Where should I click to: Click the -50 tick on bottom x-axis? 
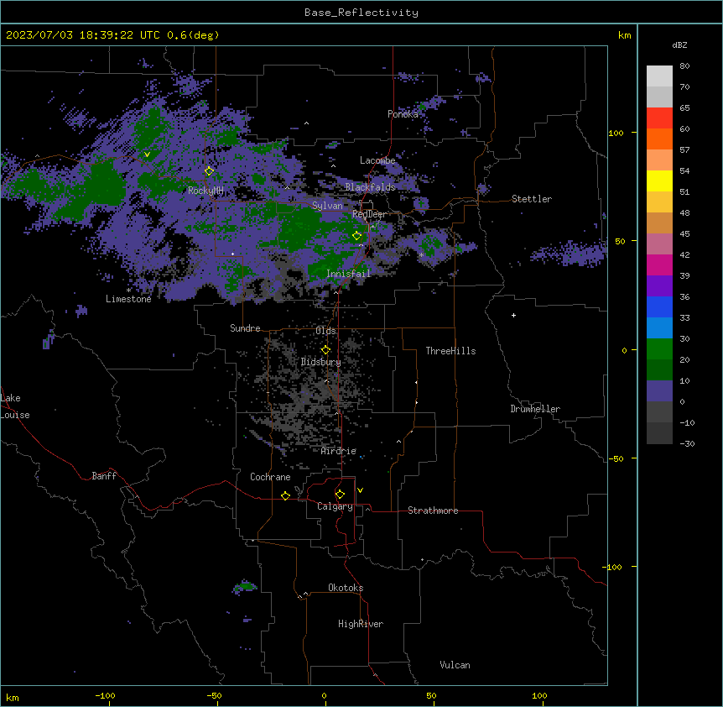tap(214, 695)
